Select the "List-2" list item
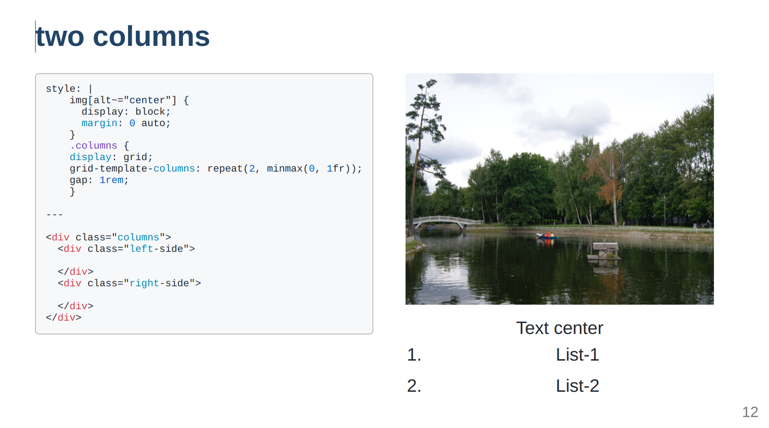This screenshot has height=428, width=769. pos(577,386)
